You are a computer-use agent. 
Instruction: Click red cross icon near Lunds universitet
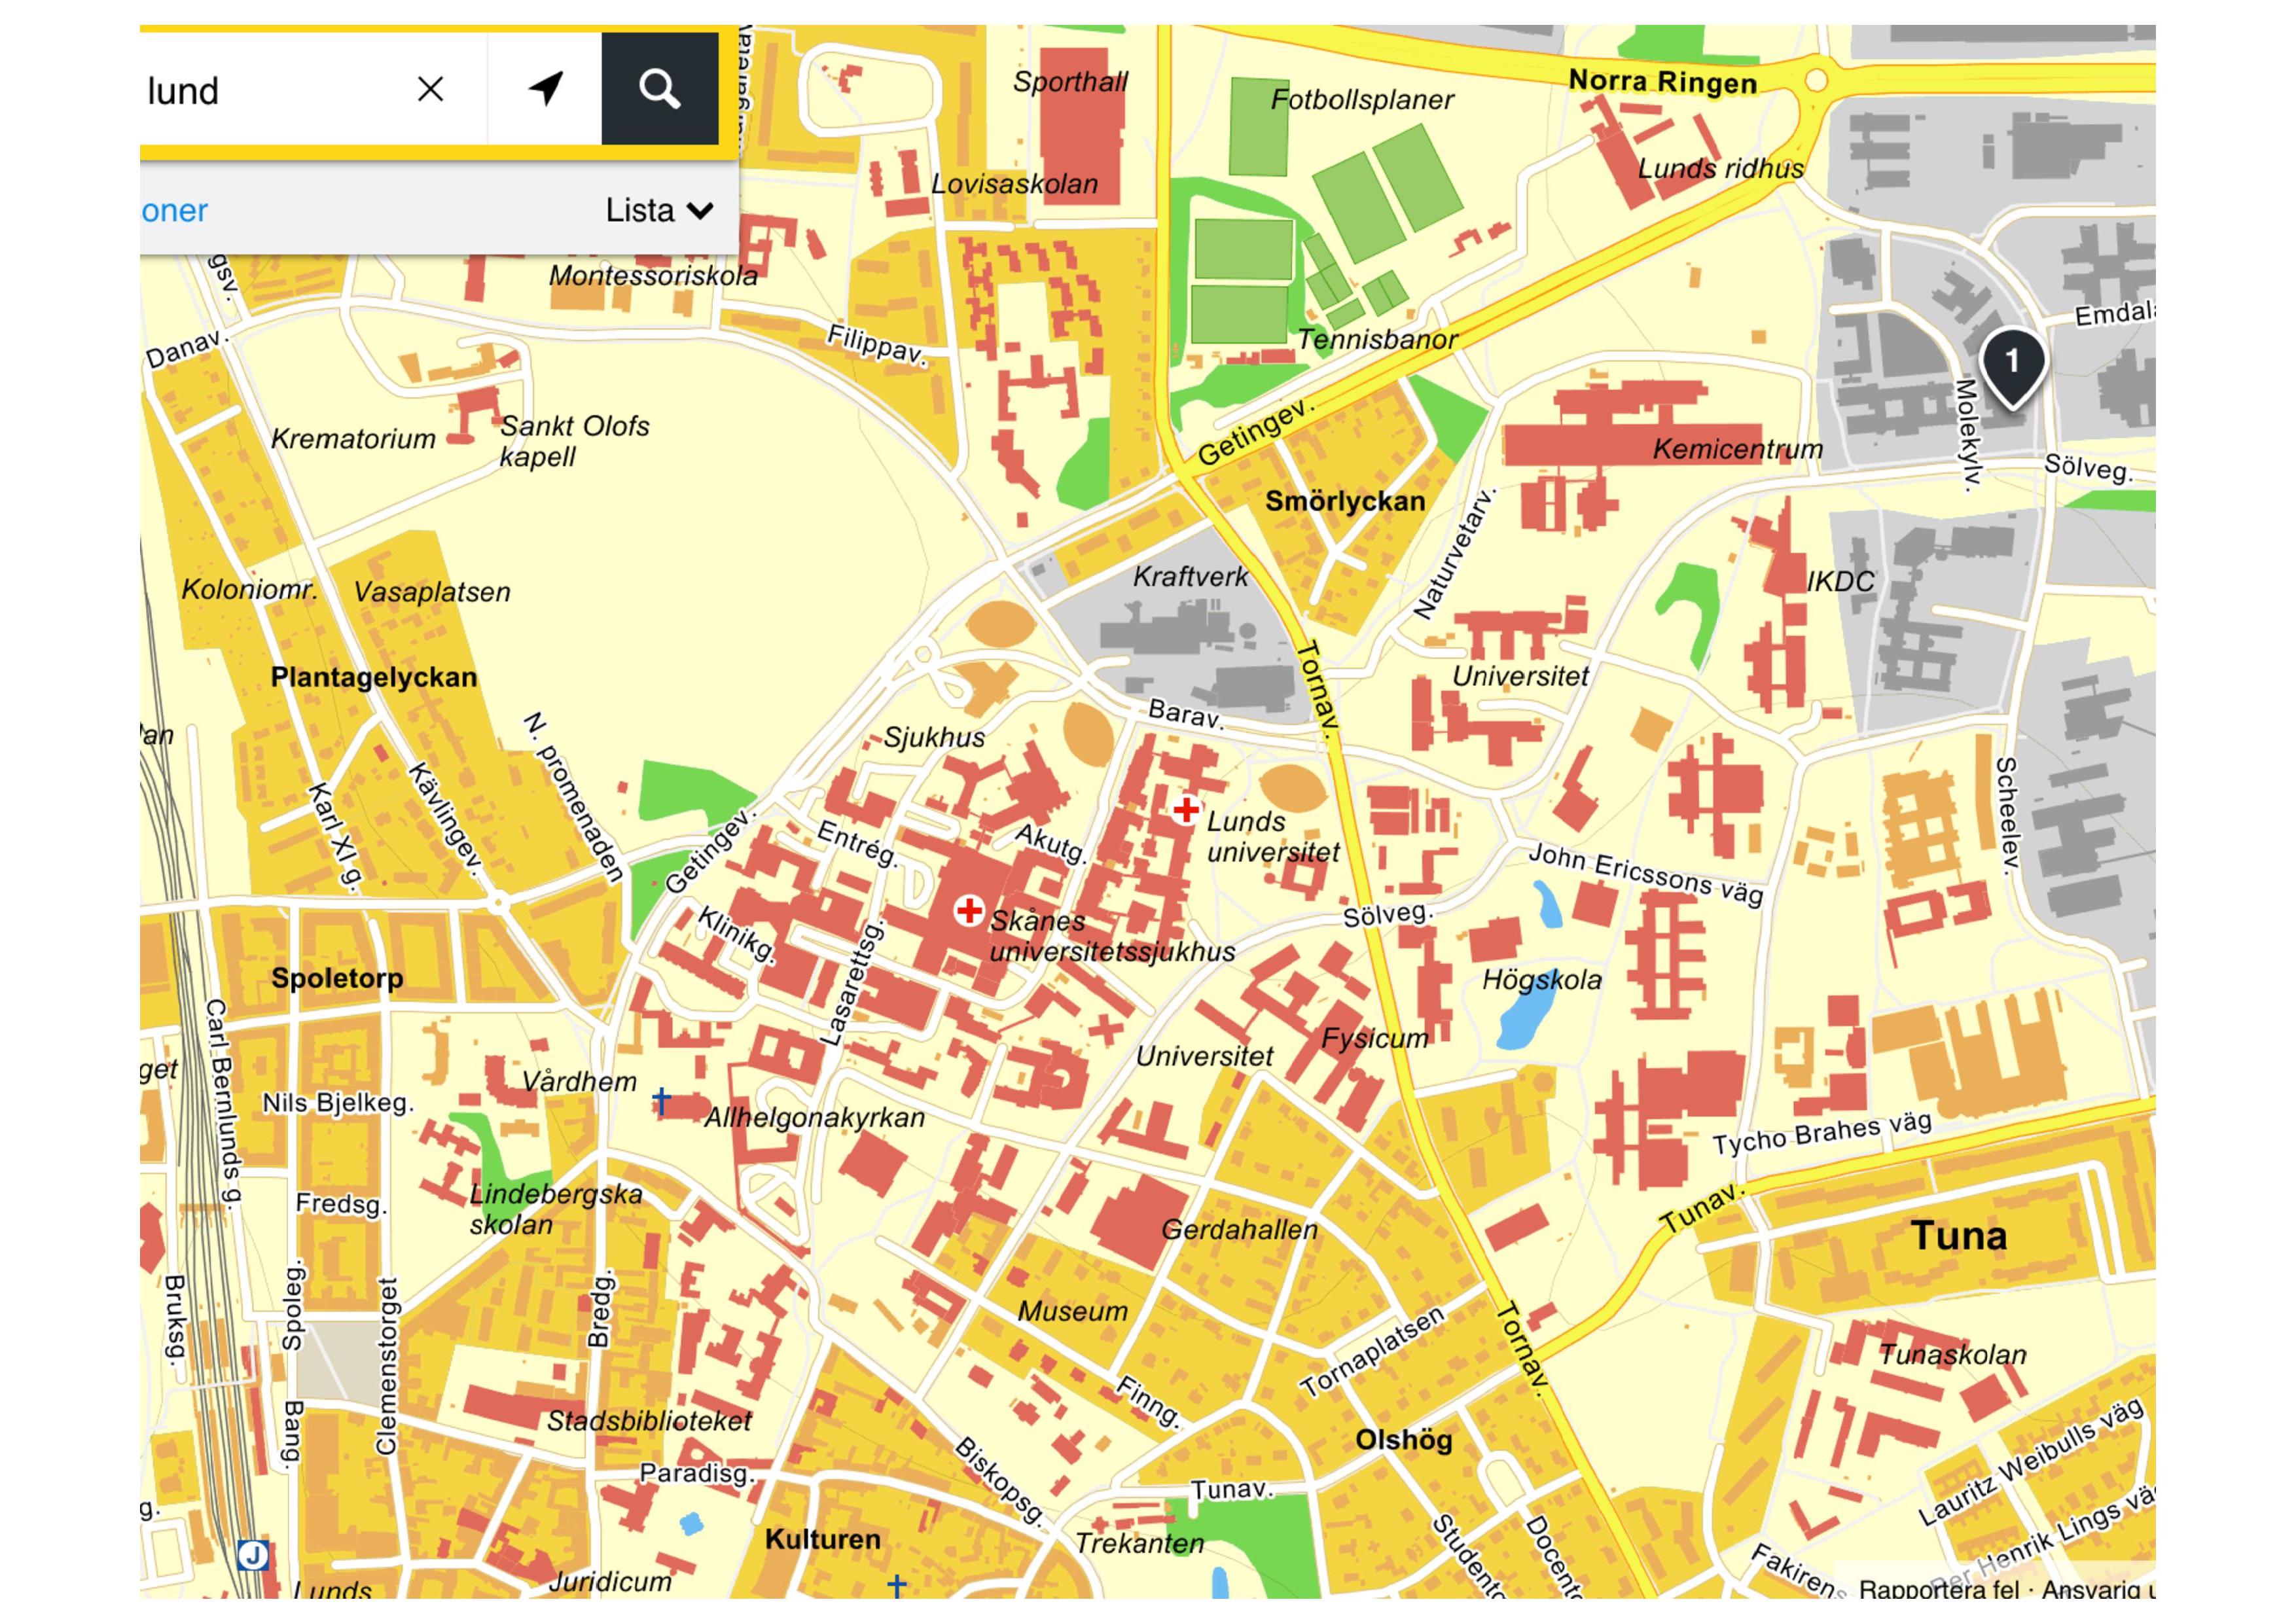[x=1186, y=809]
